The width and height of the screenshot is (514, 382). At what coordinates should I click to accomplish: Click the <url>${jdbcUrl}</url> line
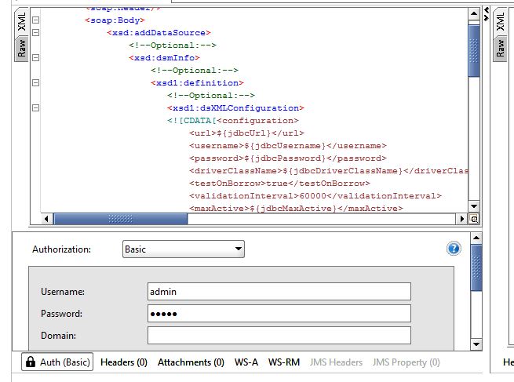point(246,133)
